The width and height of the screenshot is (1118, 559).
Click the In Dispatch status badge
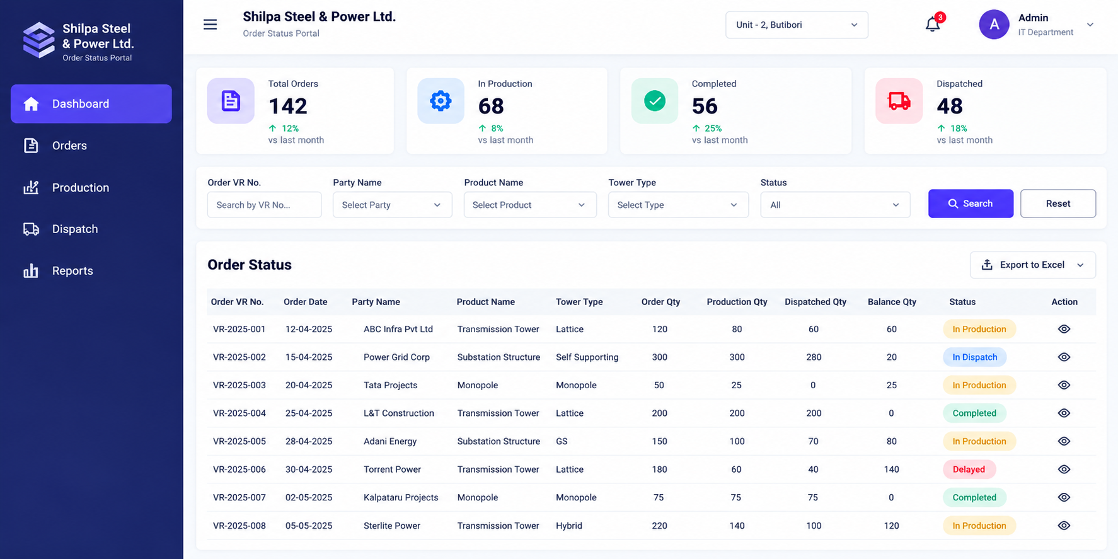(x=974, y=357)
